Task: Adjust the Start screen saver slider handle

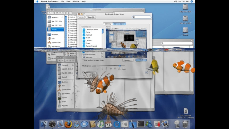Action: [x=120, y=66]
